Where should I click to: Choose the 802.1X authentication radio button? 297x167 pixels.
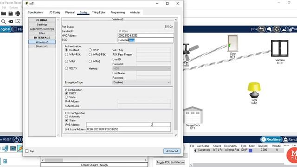click(66, 68)
